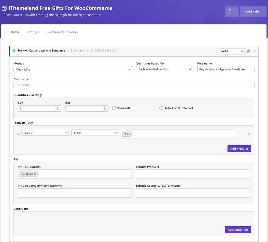Screen dimensions: 268x242
Task: Enable the Same Gift checkbox
Action: coord(114,108)
